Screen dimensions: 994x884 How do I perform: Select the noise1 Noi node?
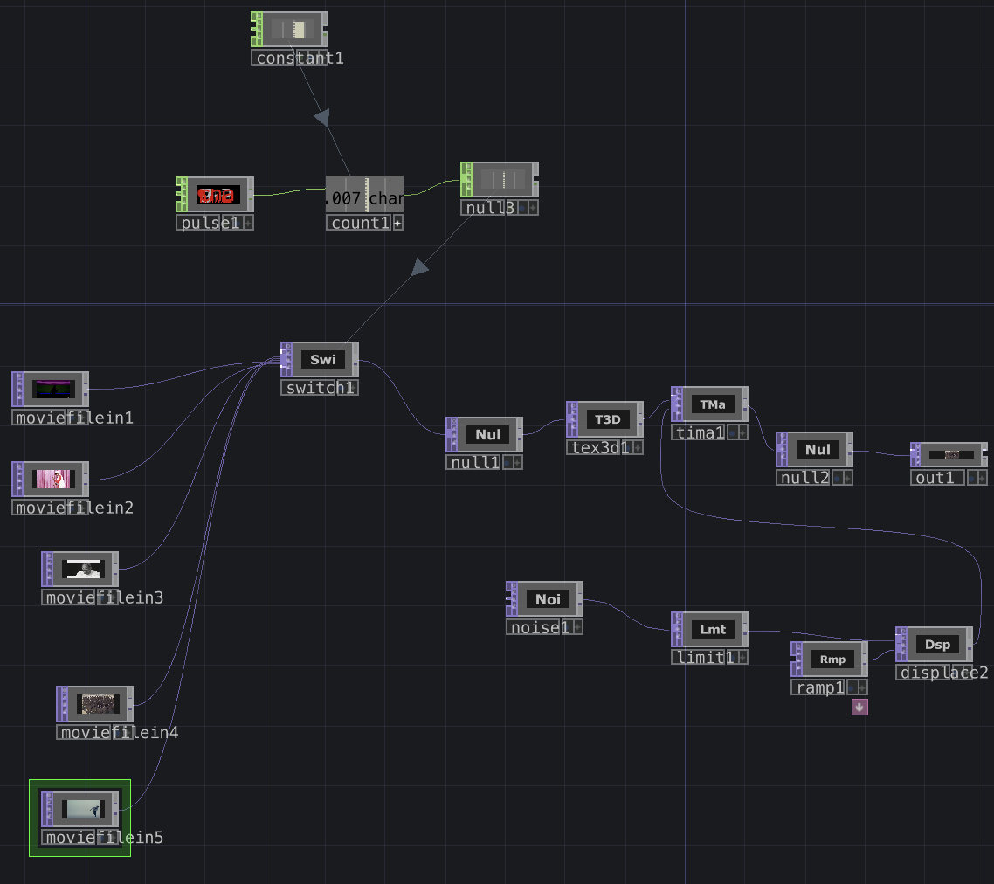(x=548, y=599)
